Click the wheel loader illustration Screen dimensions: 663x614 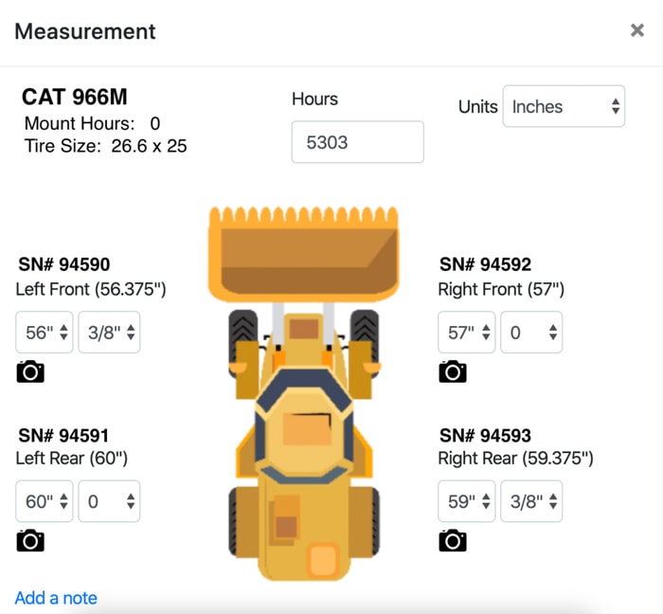(304, 393)
